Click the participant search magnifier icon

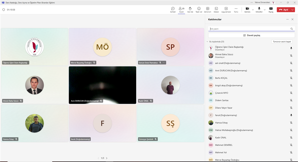click(x=292, y=29)
